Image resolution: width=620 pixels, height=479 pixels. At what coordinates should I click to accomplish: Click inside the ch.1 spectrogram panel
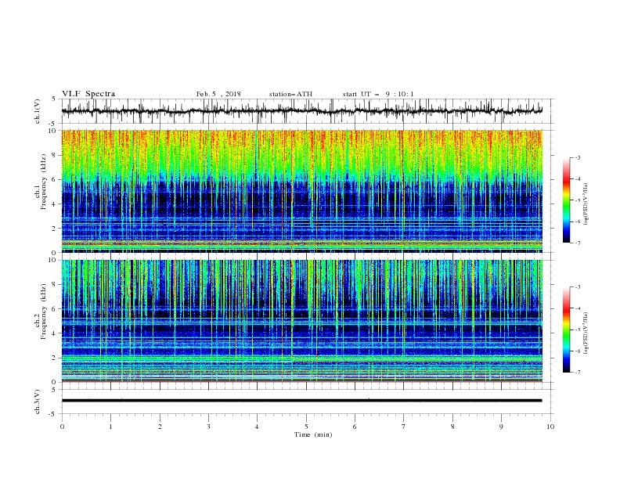pyautogui.click(x=302, y=191)
